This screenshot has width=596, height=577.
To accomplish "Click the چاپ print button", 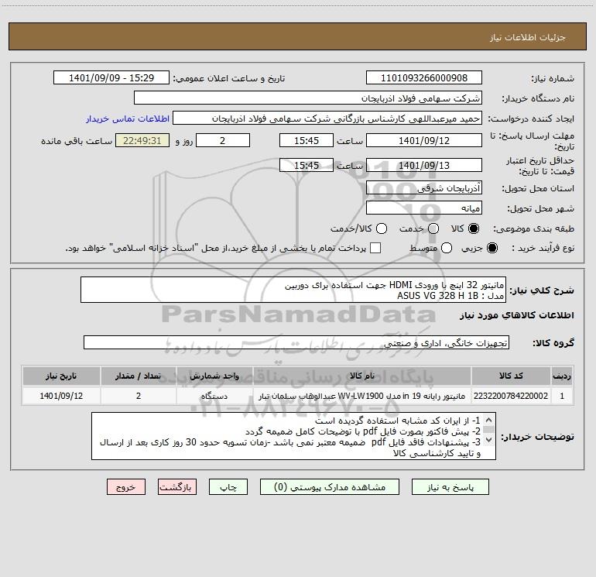I will [228, 487].
